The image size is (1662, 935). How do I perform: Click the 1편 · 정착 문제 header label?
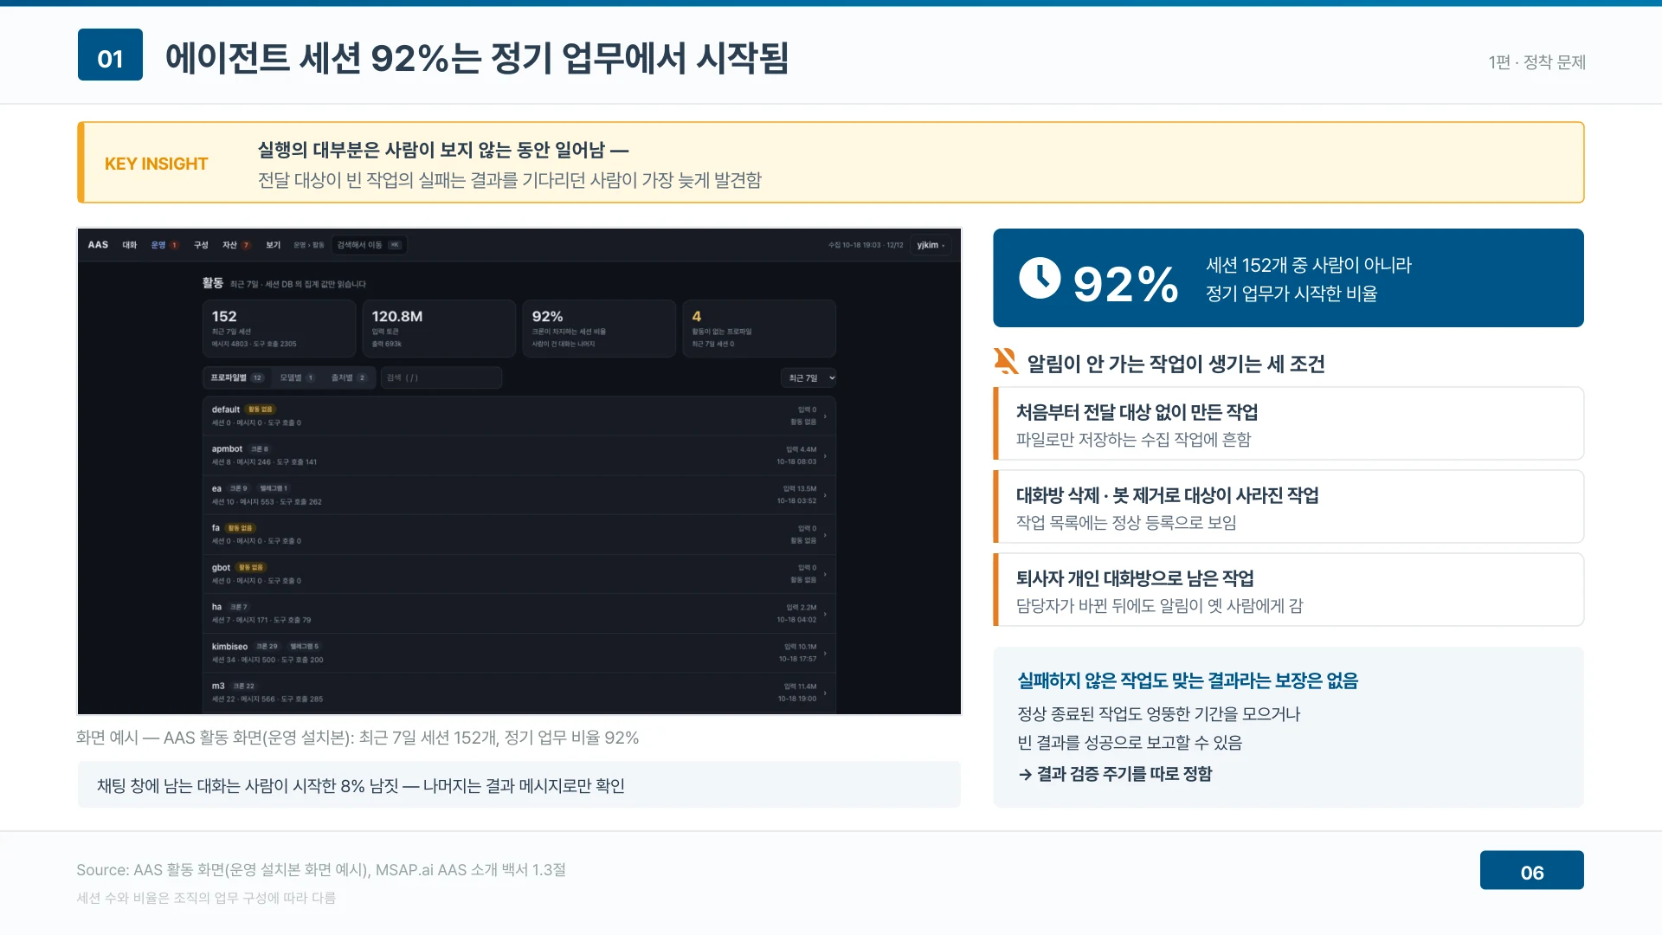pyautogui.click(x=1536, y=62)
